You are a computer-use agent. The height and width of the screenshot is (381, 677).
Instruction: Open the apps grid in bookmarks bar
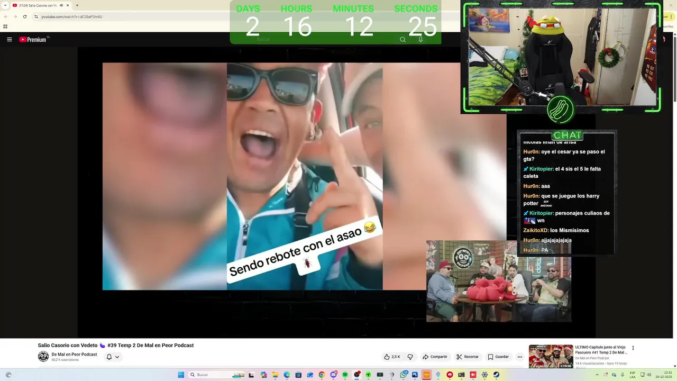coord(5,26)
